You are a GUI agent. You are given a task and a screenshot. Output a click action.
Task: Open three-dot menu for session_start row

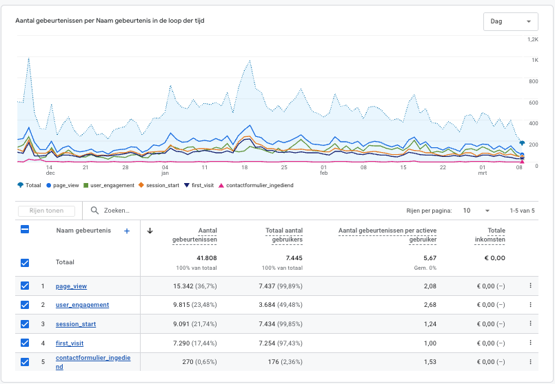pos(530,324)
